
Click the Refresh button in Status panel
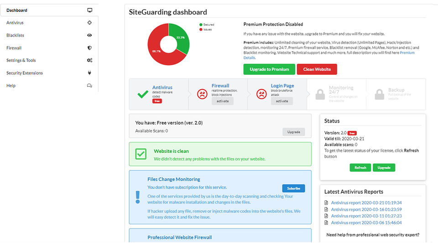[360, 168]
